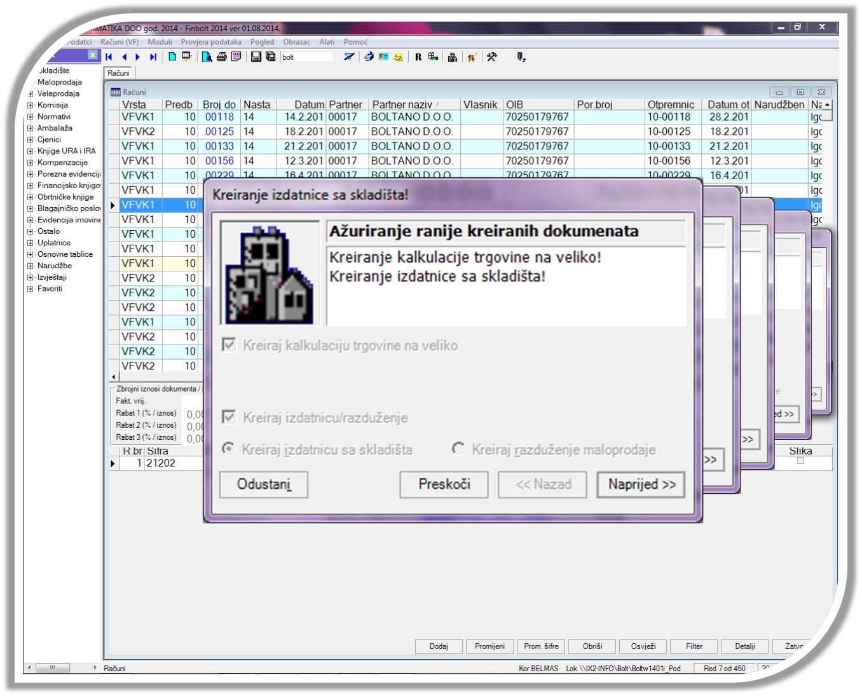Open the Provjera podataka menu
Viewport: 862px width, 696px height.
(211, 42)
